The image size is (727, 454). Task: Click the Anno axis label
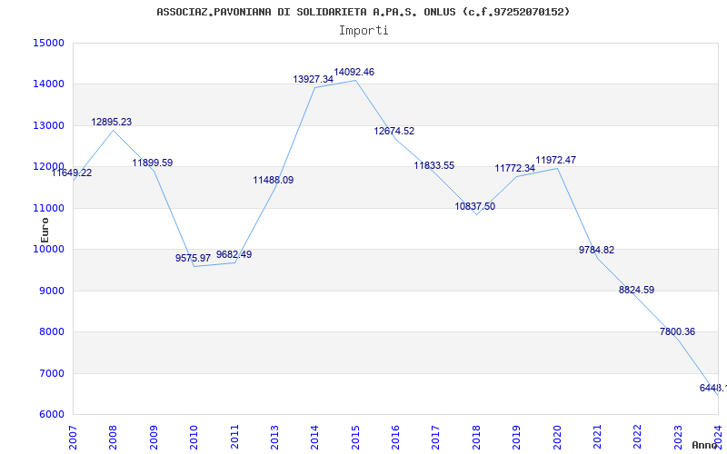pyautogui.click(x=703, y=445)
